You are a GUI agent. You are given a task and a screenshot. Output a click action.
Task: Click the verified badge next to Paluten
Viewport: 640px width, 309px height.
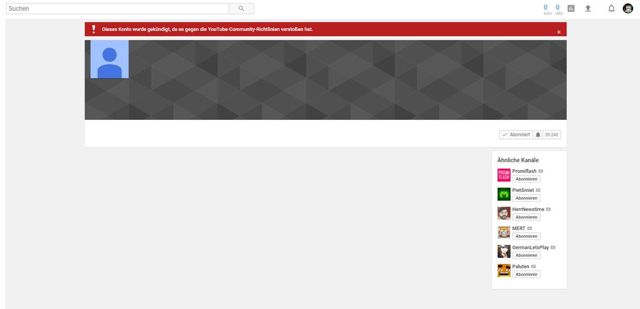533,266
